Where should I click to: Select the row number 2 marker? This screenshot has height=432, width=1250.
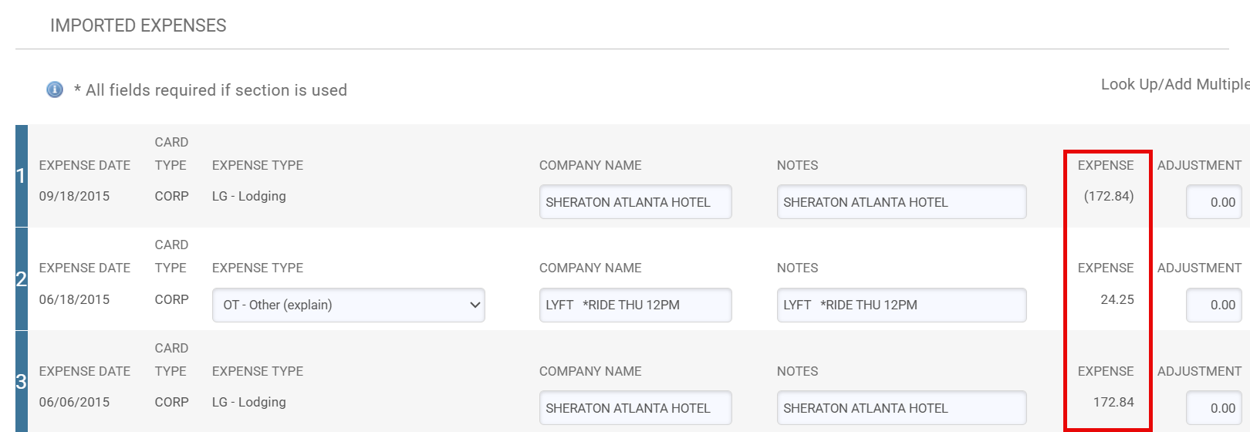pos(21,278)
